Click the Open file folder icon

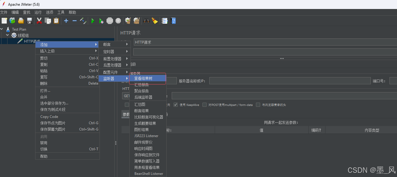coord(21,21)
